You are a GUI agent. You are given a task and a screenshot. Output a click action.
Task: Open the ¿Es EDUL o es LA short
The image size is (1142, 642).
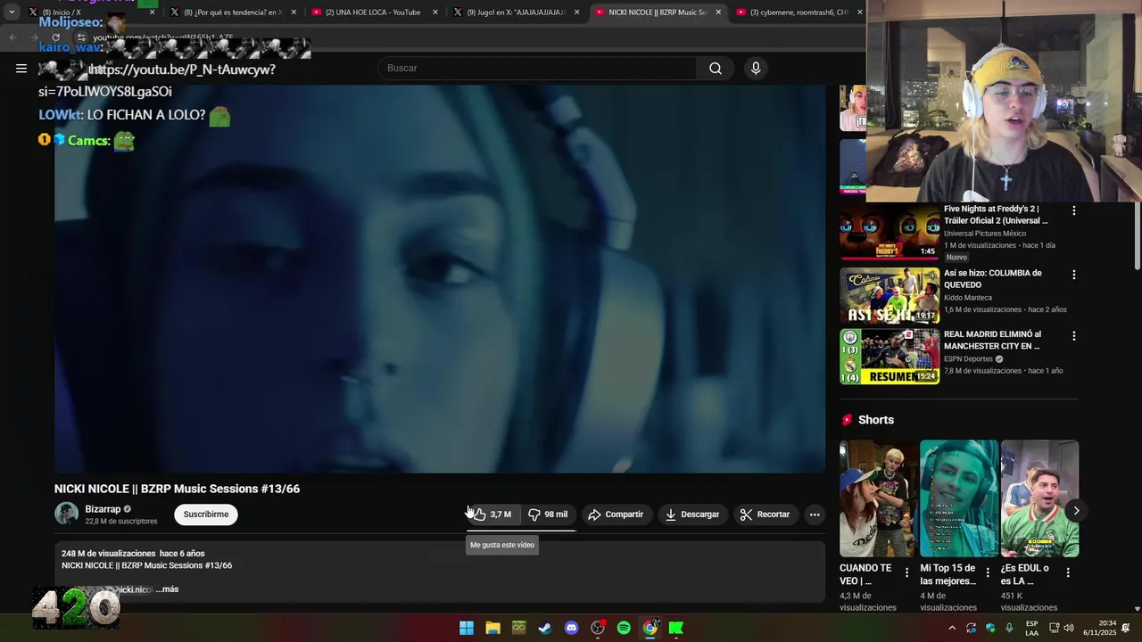(1039, 498)
